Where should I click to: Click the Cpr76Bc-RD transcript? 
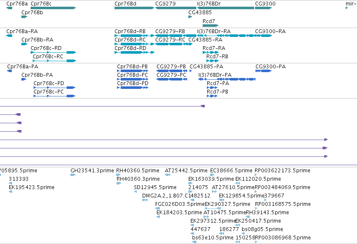53,52
